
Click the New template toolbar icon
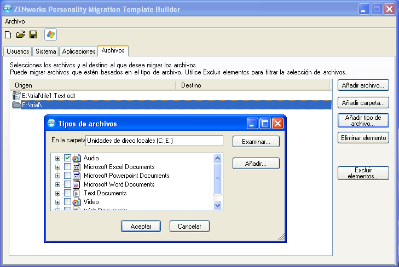click(8, 34)
